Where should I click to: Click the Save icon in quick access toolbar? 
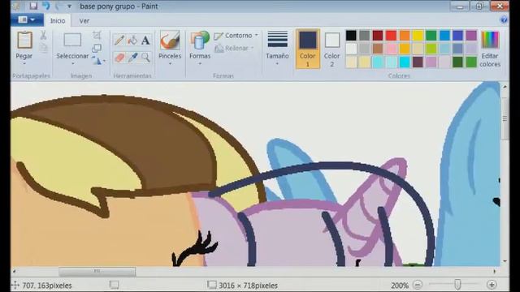[33, 6]
